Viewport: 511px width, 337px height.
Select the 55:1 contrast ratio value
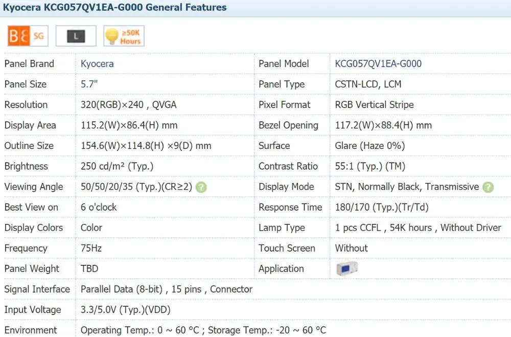(x=363, y=166)
